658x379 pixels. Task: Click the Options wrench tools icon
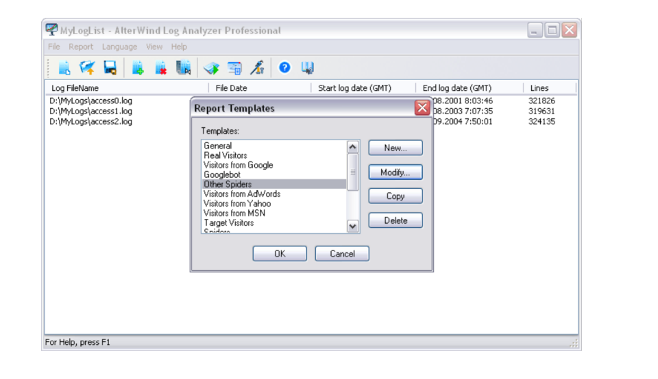coord(257,68)
